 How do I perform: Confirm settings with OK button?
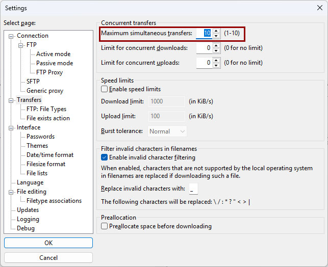[x=48, y=243]
